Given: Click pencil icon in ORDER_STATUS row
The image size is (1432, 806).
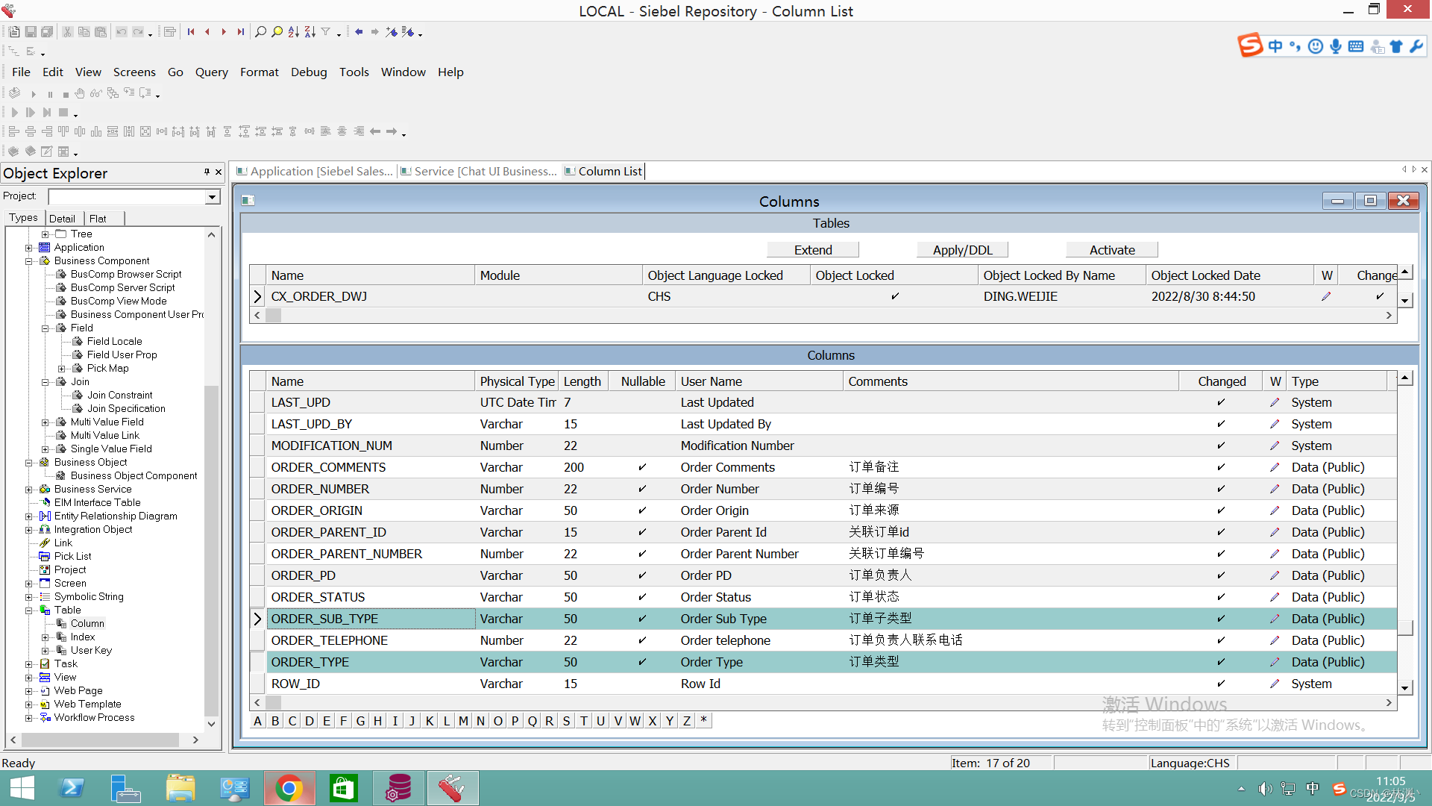Looking at the screenshot, I should point(1275,597).
